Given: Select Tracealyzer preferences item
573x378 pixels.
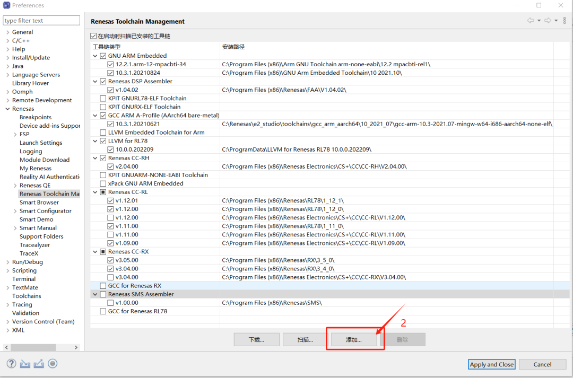Looking at the screenshot, I should [x=34, y=245].
